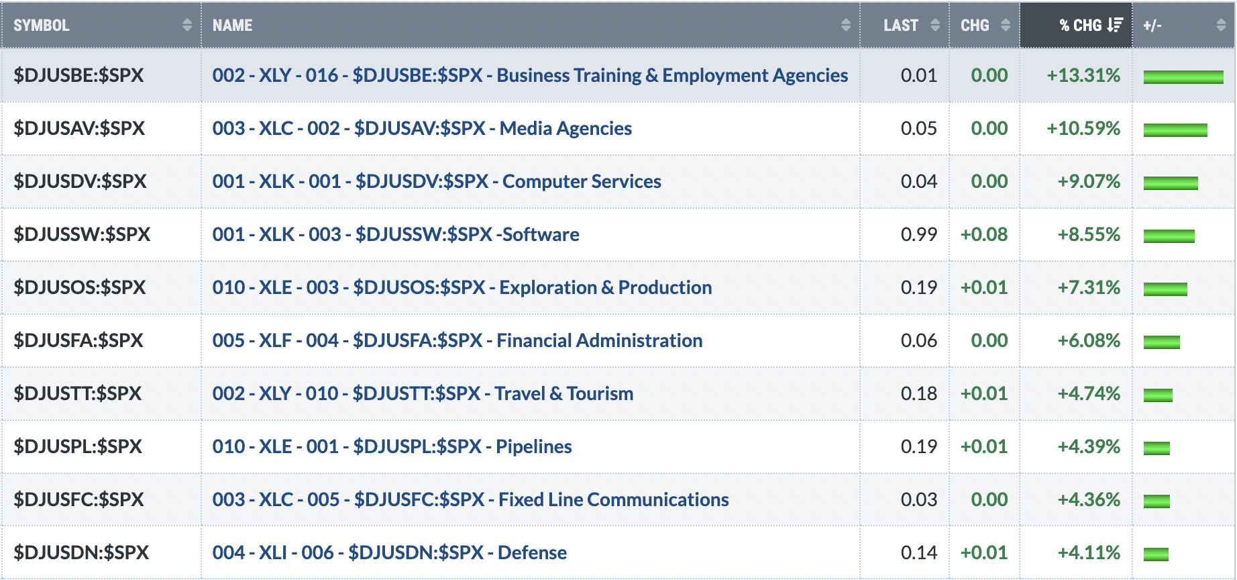Screen dimensions: 1237x580
Task: Open Exploration & Production link
Action: pos(462,287)
